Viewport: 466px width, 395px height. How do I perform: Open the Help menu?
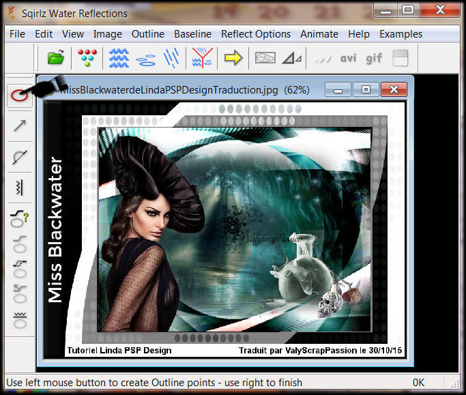pos(359,34)
